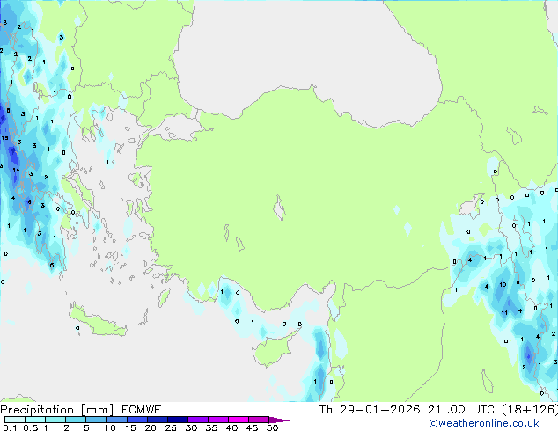The image size is (558, 431).
Task: Click the 0.5–1 mm legend color swatch
Action: [x=35, y=420]
